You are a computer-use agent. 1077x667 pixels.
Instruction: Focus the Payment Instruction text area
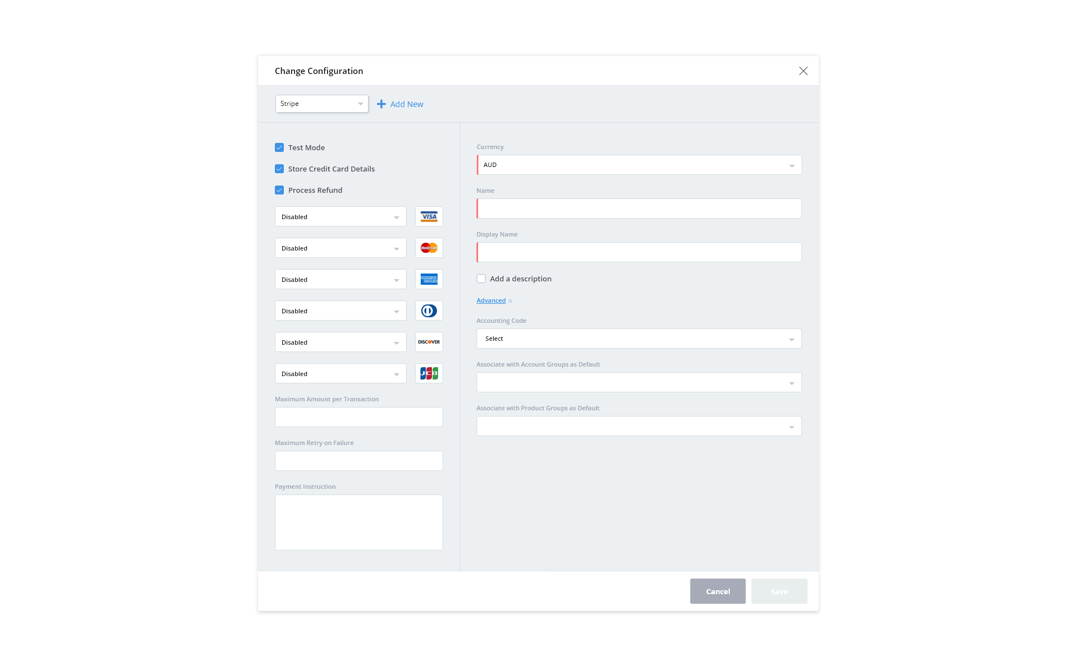[359, 522]
